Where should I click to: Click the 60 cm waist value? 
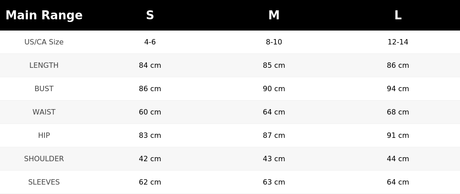(150, 112)
